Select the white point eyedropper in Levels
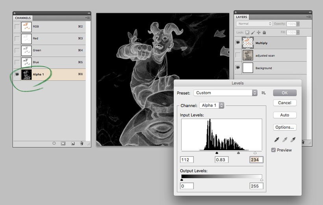 click(x=293, y=140)
